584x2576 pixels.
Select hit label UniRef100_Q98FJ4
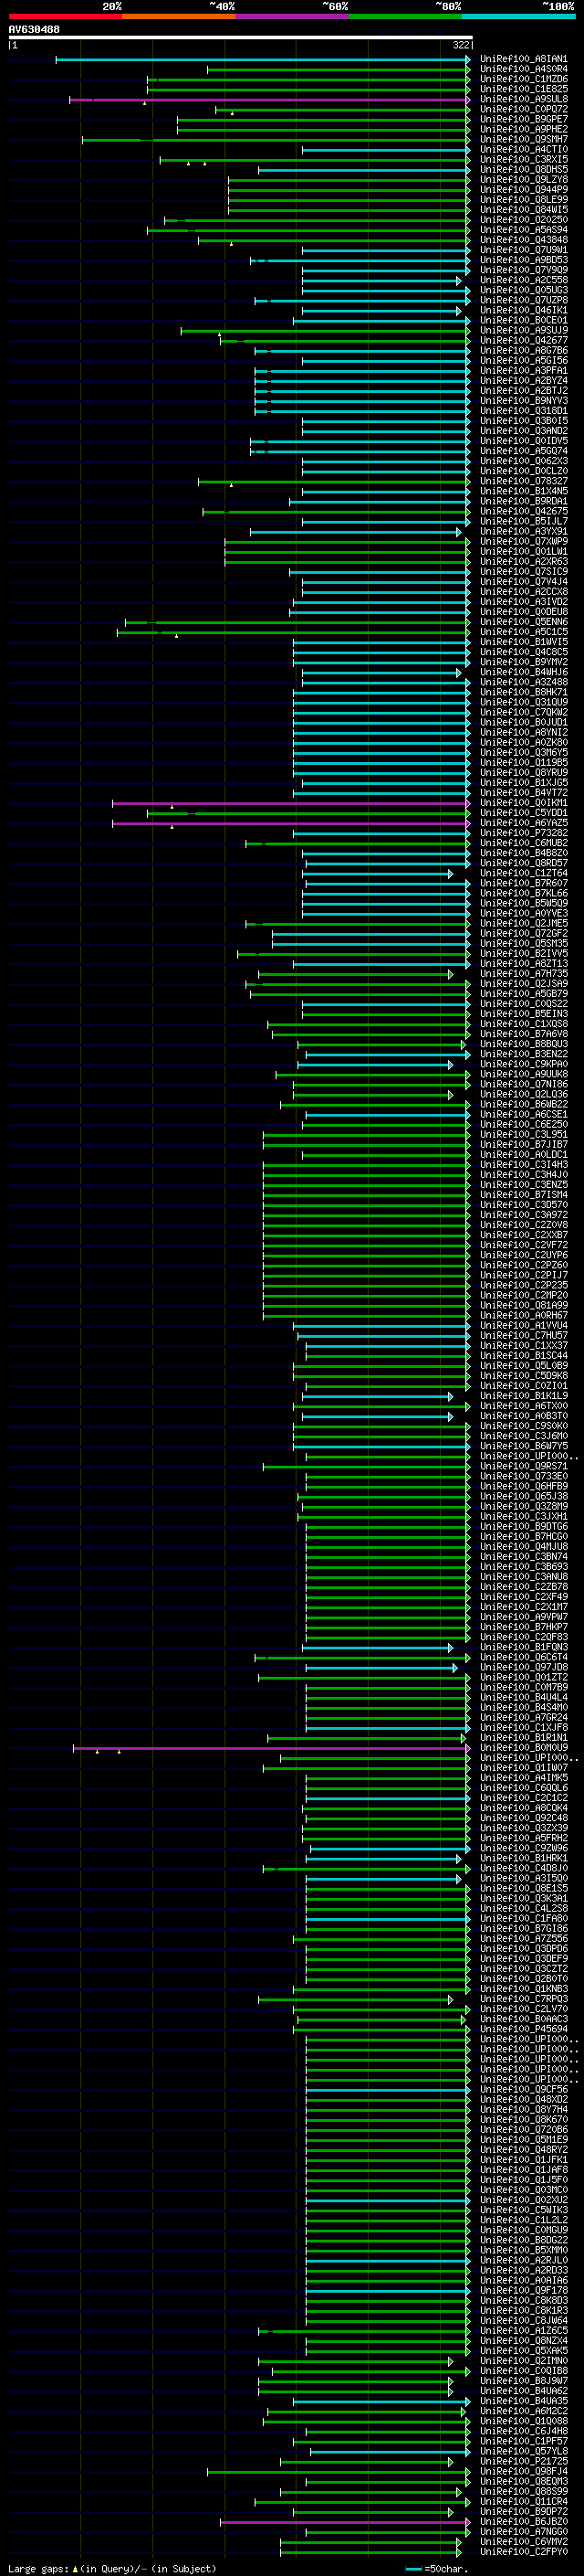click(x=523, y=2472)
